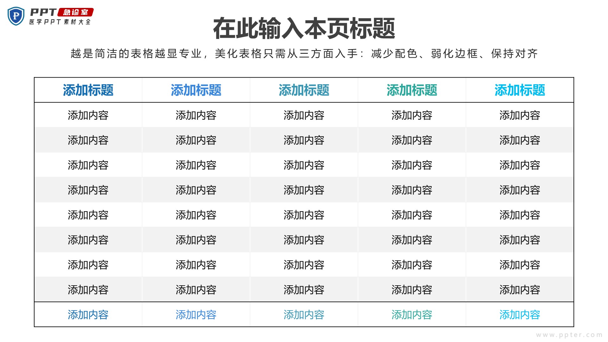
Task: Select the first column's dark blue 添加标题 header
Action: pyautogui.click(x=88, y=90)
